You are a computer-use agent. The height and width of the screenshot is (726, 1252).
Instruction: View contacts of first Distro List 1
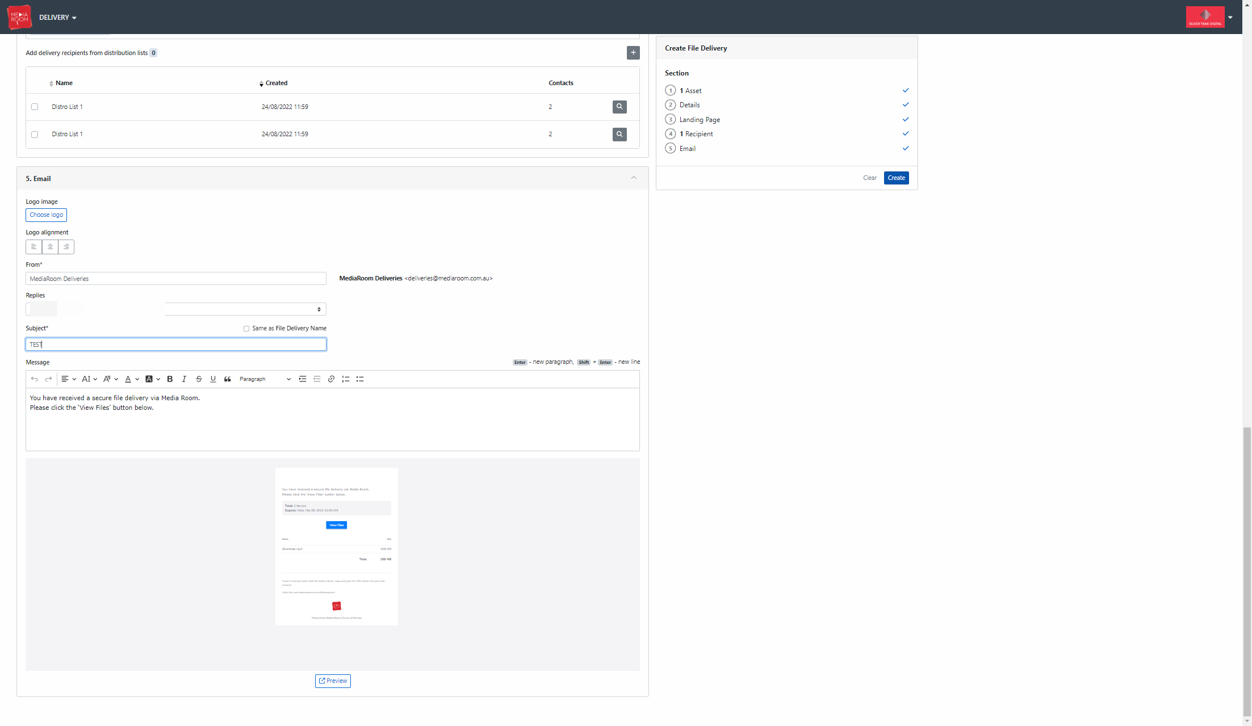tap(619, 107)
